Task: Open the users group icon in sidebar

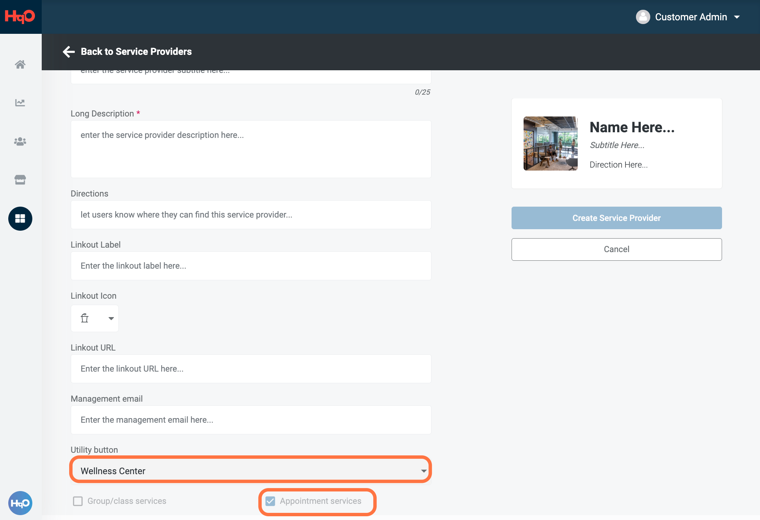Action: tap(20, 141)
